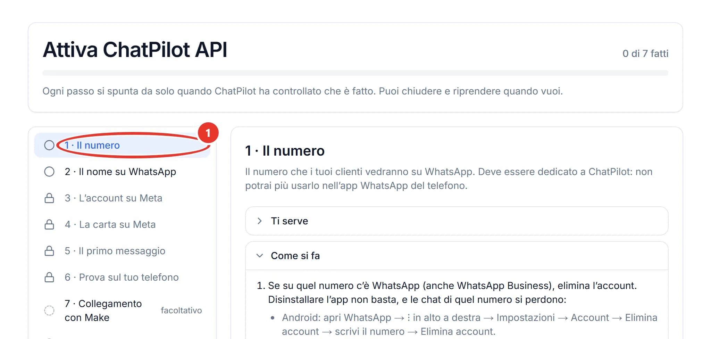Click the 'Android: apri WhatsApp' bullet
Screen dimensions: 711x339
point(470,324)
